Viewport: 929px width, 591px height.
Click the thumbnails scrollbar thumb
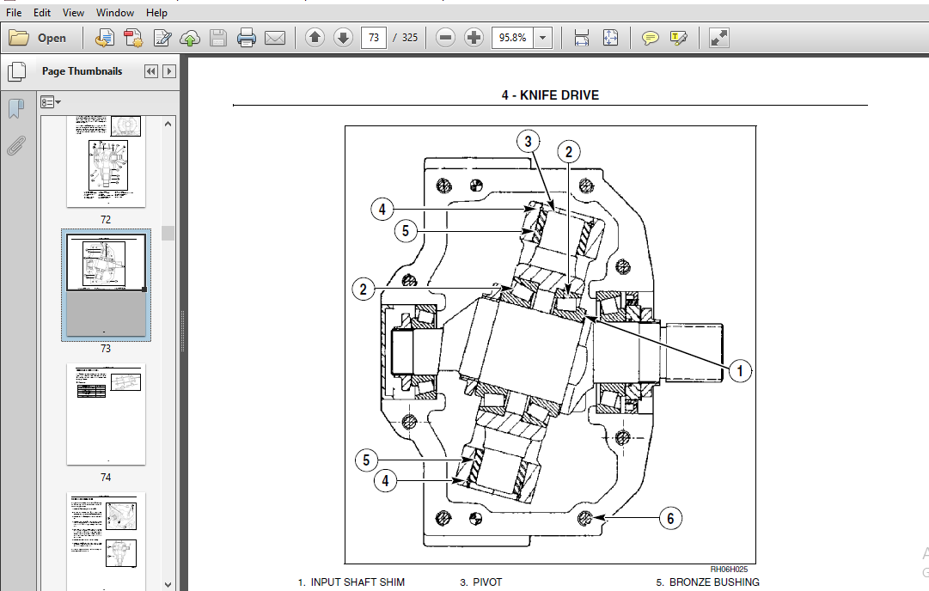(168, 233)
